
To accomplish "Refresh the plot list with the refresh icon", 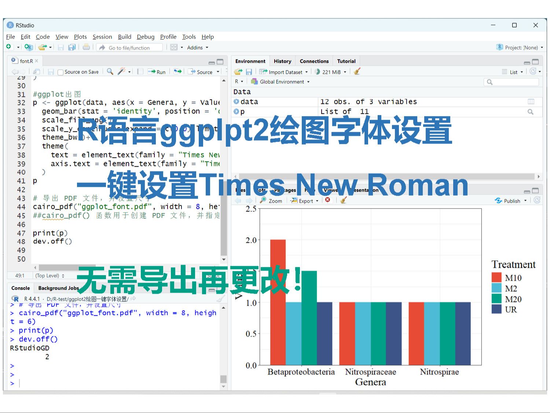I will (x=536, y=200).
